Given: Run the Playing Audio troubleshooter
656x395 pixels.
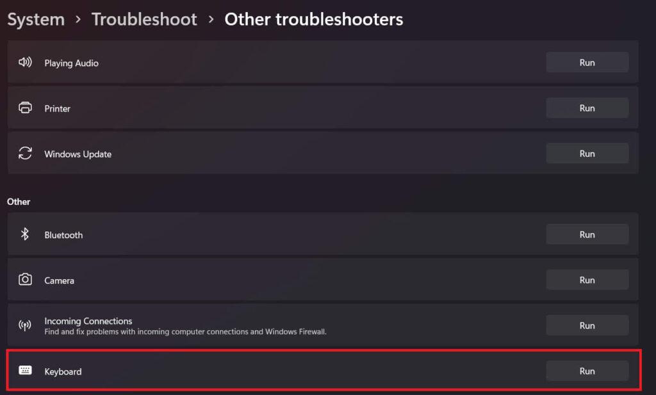Looking at the screenshot, I should [587, 62].
